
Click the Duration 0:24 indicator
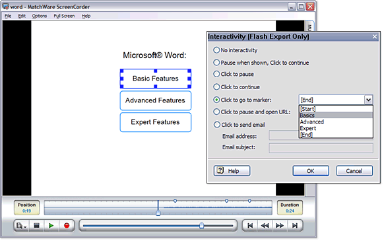pyautogui.click(x=290, y=208)
